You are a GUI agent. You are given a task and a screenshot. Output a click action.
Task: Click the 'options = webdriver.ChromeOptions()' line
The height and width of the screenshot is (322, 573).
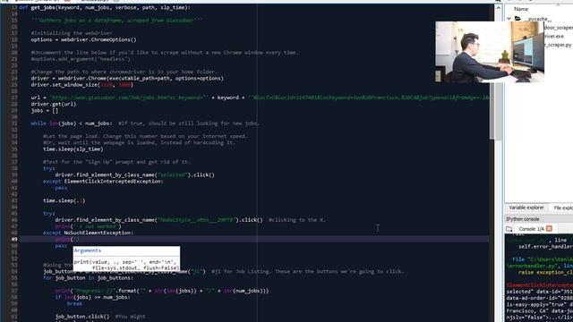(83, 39)
